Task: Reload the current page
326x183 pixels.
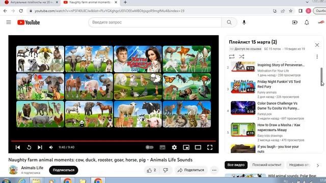Action: pyautogui.click(x=21, y=11)
